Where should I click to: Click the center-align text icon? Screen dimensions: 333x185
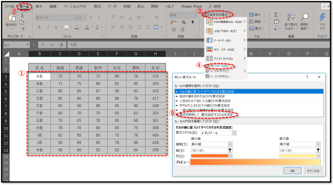[121, 27]
